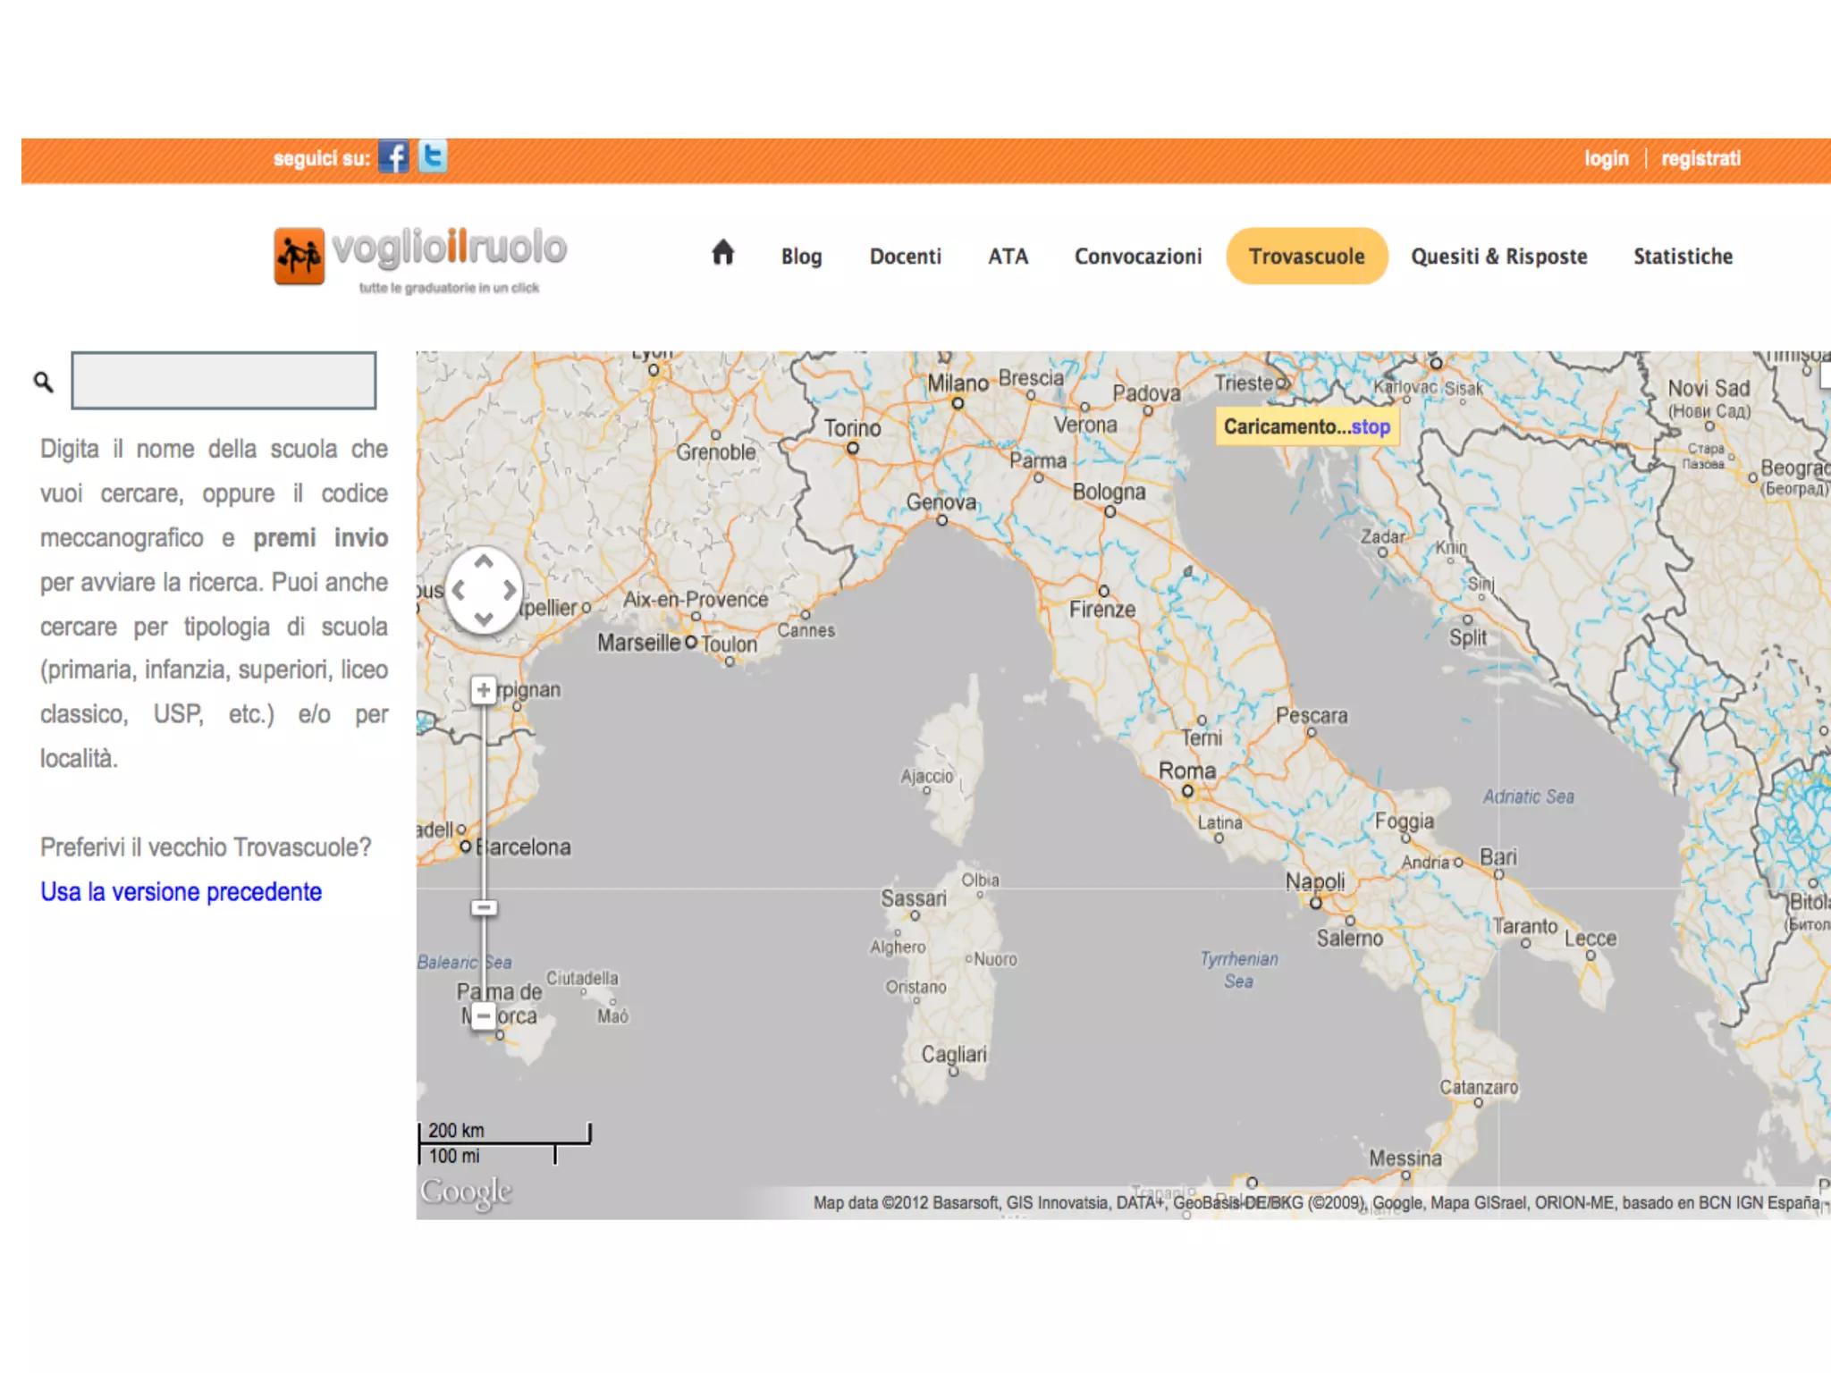Zoom in with the plus button
1831x1373 pixels.
pyautogui.click(x=484, y=690)
